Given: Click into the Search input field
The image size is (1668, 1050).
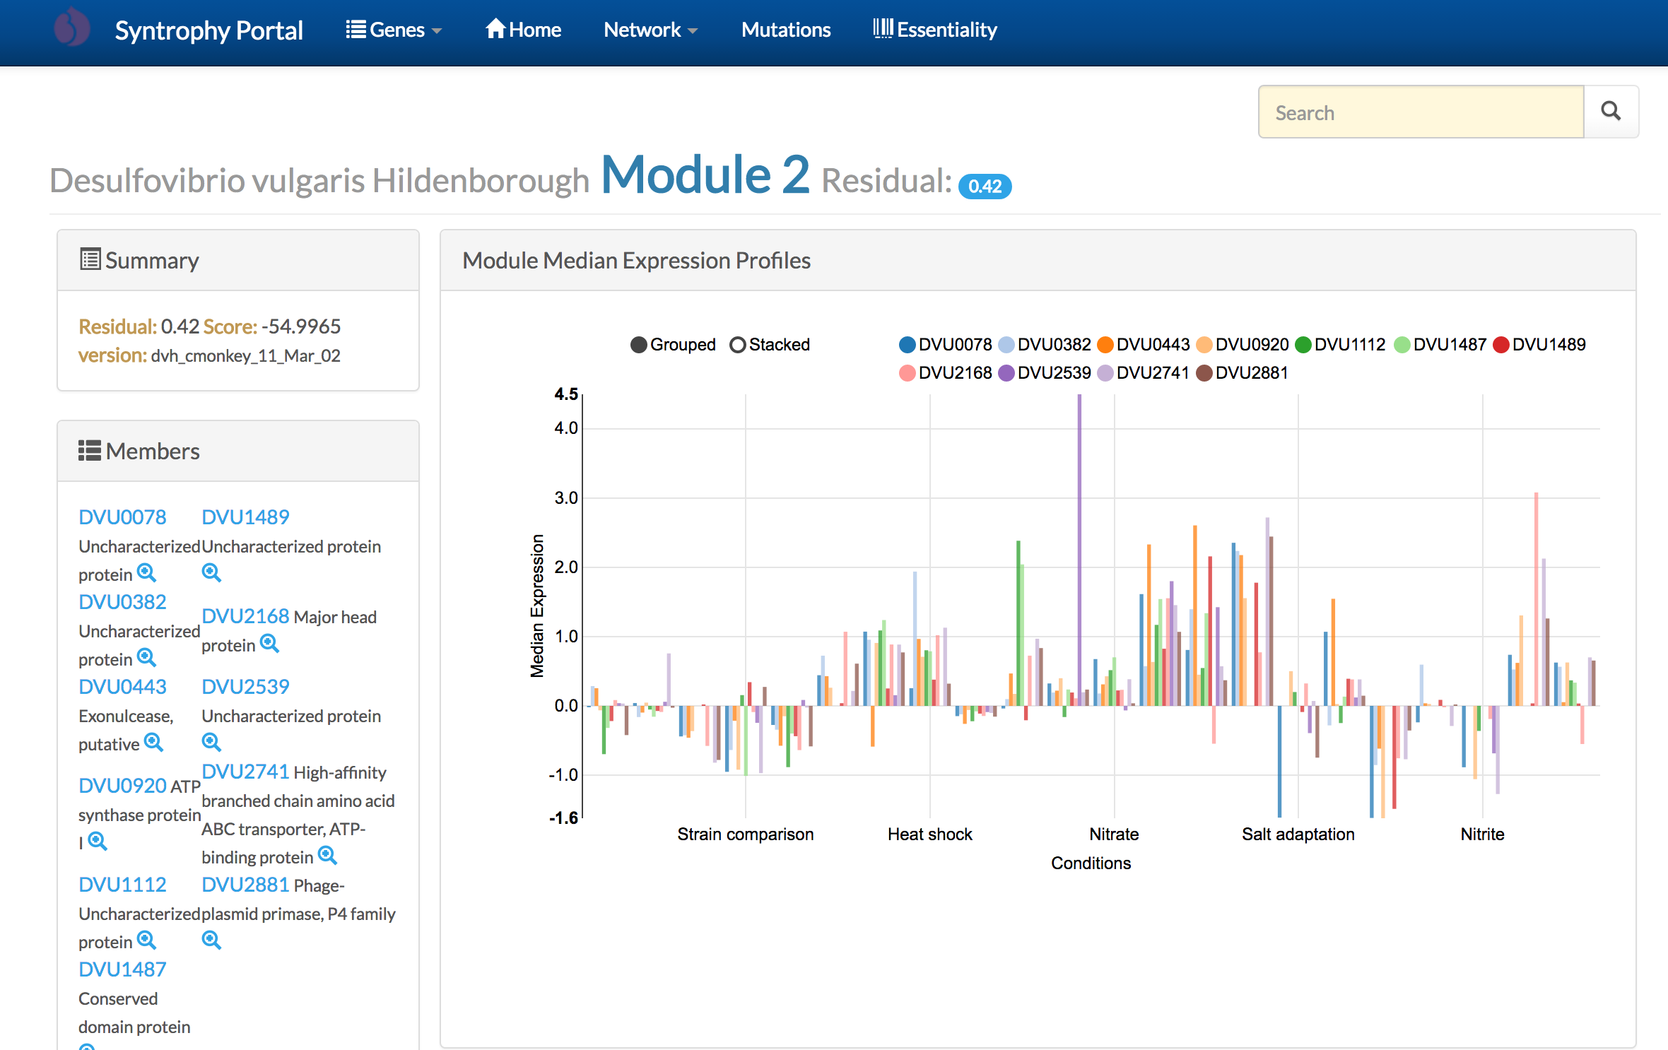Looking at the screenshot, I should pyautogui.click(x=1421, y=112).
